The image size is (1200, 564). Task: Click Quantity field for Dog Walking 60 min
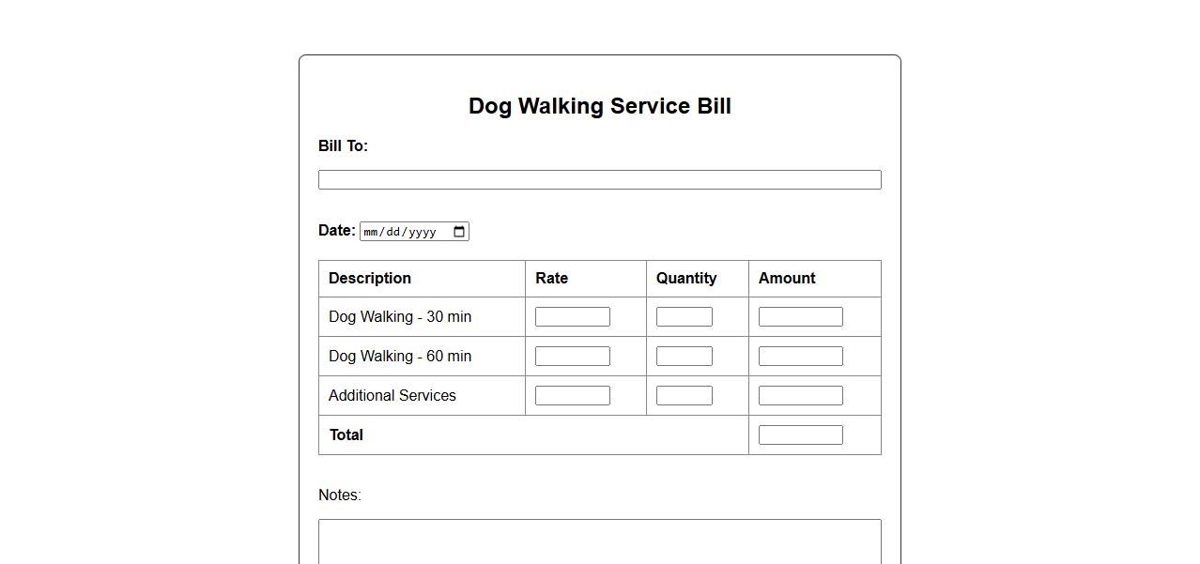(x=684, y=357)
